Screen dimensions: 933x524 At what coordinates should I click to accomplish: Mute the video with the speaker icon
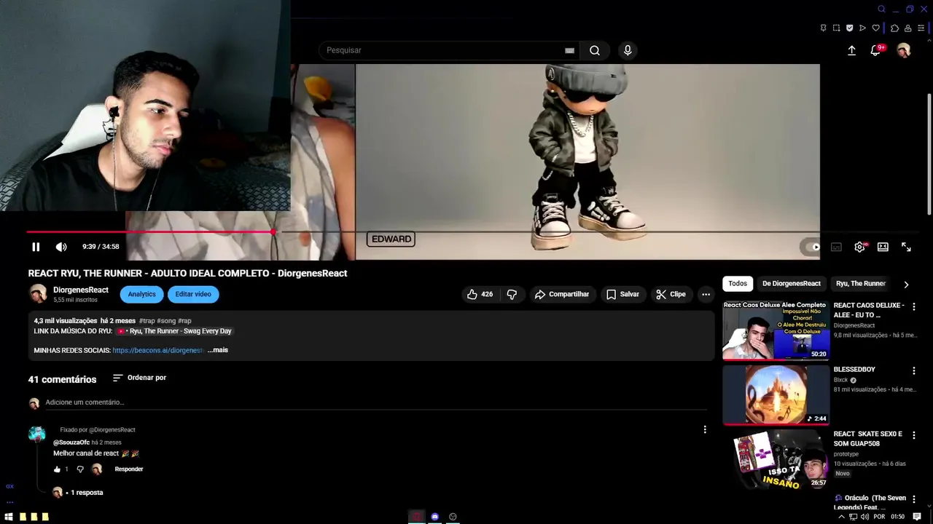(61, 247)
